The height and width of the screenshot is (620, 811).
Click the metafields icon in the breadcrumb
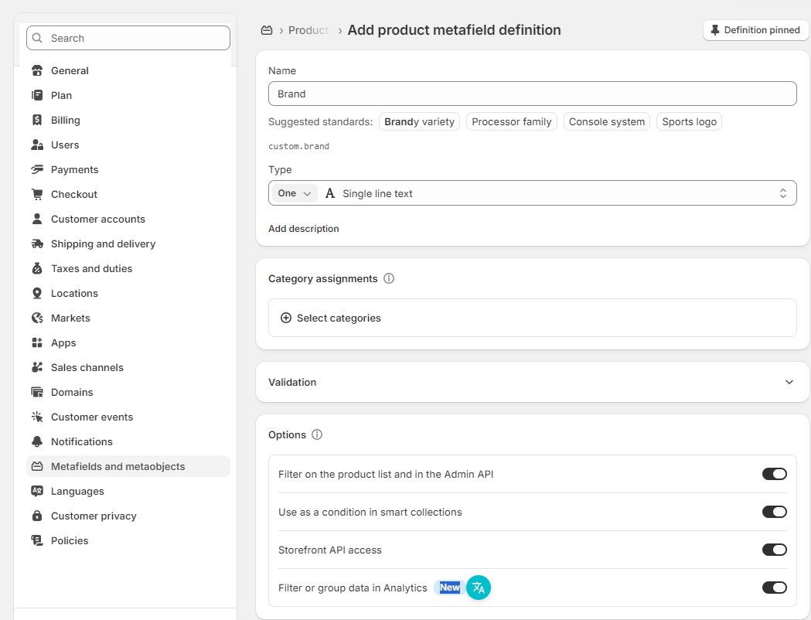click(x=267, y=30)
